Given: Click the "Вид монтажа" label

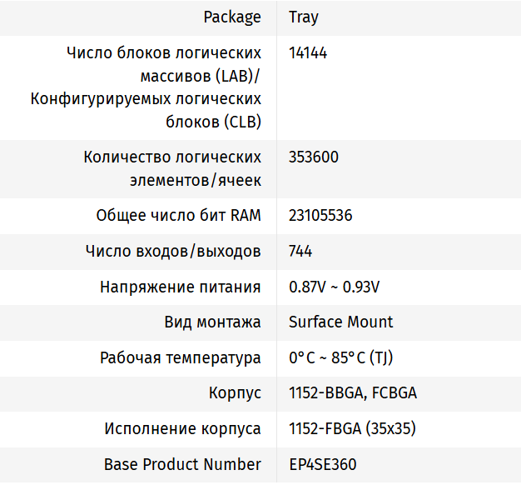Looking at the screenshot, I should tap(212, 322).
